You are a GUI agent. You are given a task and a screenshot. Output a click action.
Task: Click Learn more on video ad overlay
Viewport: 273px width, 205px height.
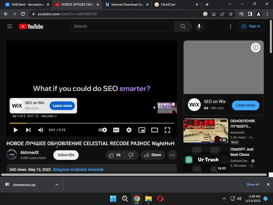point(62,106)
